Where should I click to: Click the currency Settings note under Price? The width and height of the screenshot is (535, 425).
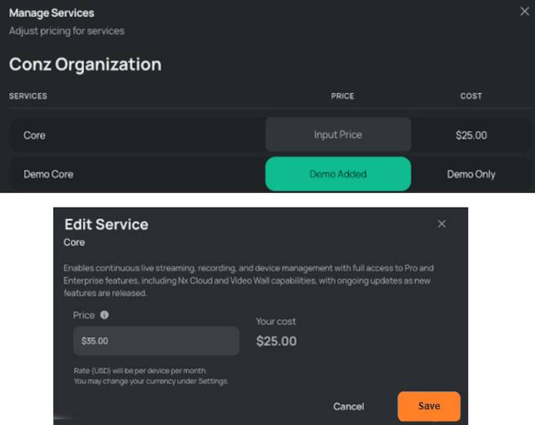pyautogui.click(x=151, y=382)
